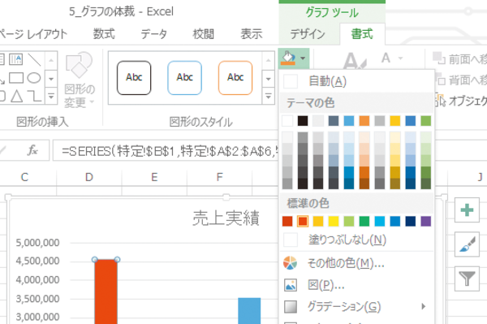Select the oval shape in shape gallery

pos(34,78)
